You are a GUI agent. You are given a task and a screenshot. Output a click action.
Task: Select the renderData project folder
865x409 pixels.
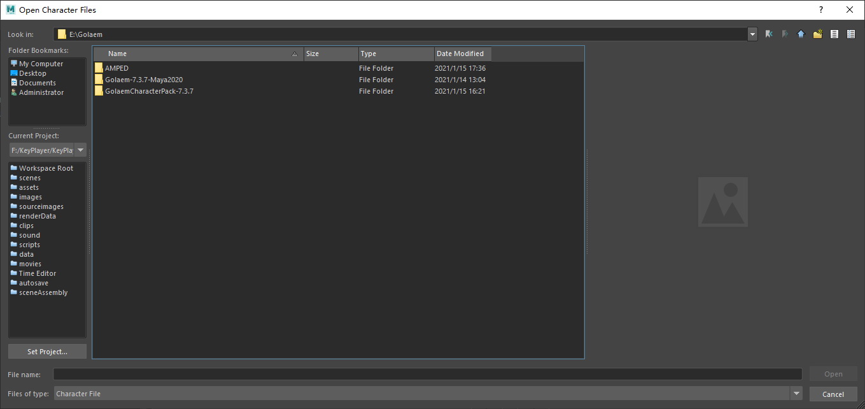point(38,216)
